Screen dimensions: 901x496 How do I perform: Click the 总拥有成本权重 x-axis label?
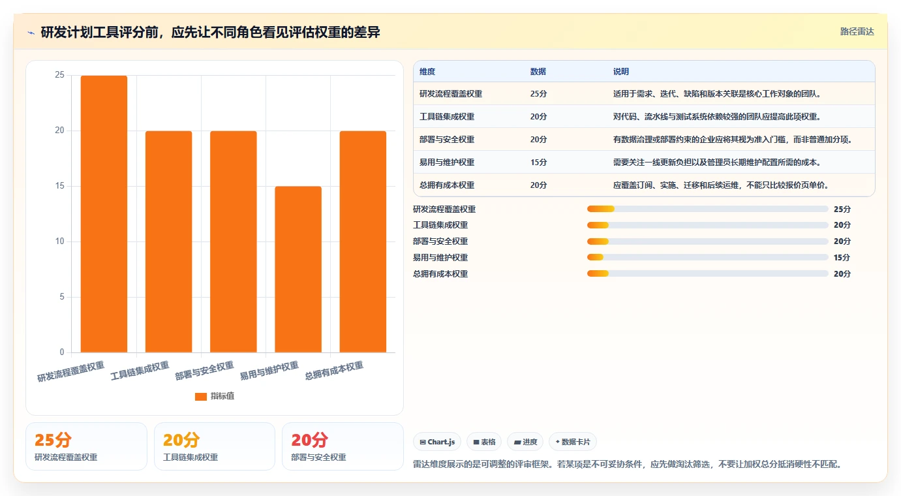tap(334, 371)
